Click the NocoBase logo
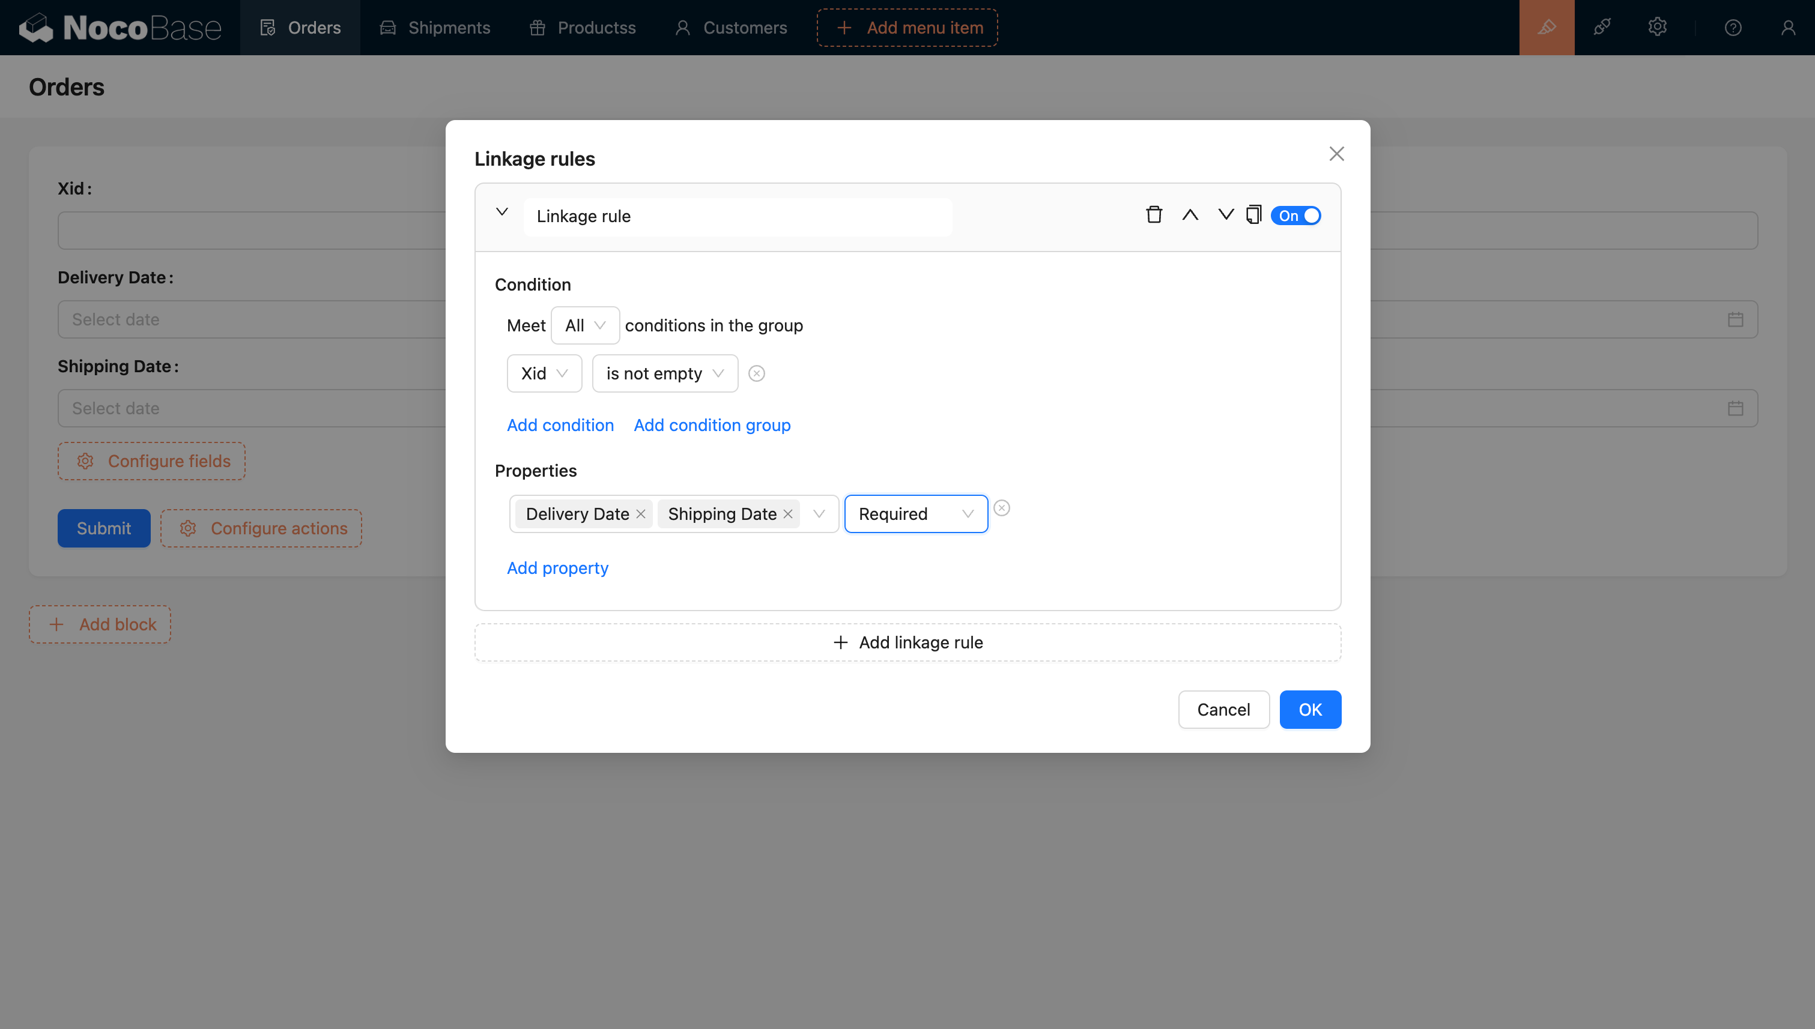This screenshot has height=1029, width=1815. tap(120, 27)
